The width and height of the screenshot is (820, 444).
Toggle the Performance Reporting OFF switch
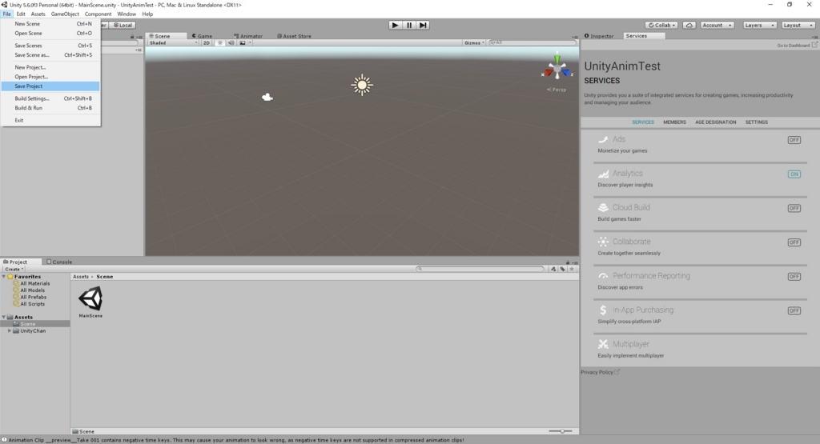click(794, 276)
